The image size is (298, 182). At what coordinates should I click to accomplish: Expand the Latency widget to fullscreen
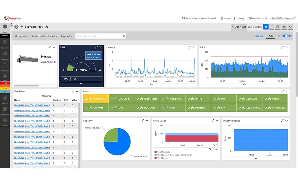[189, 47]
